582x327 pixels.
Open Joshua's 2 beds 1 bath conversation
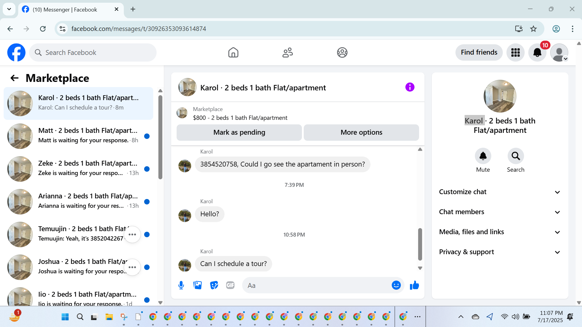coord(78,267)
